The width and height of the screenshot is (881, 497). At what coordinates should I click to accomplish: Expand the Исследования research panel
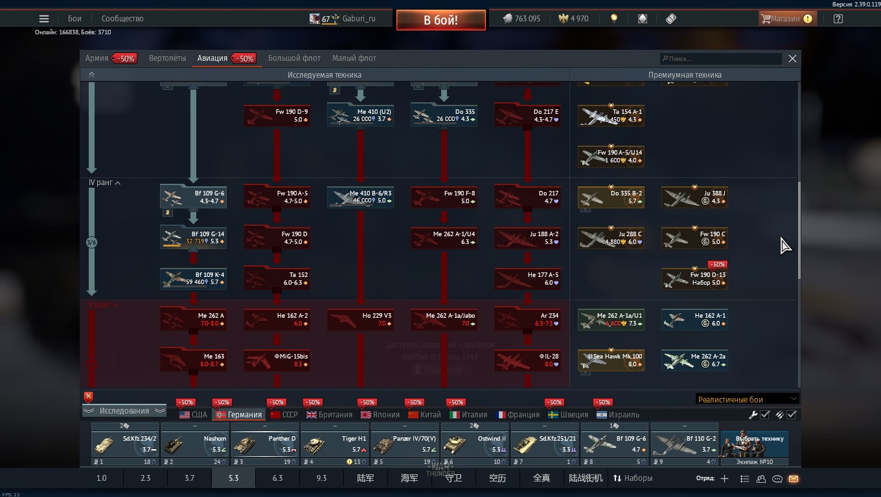(x=124, y=411)
